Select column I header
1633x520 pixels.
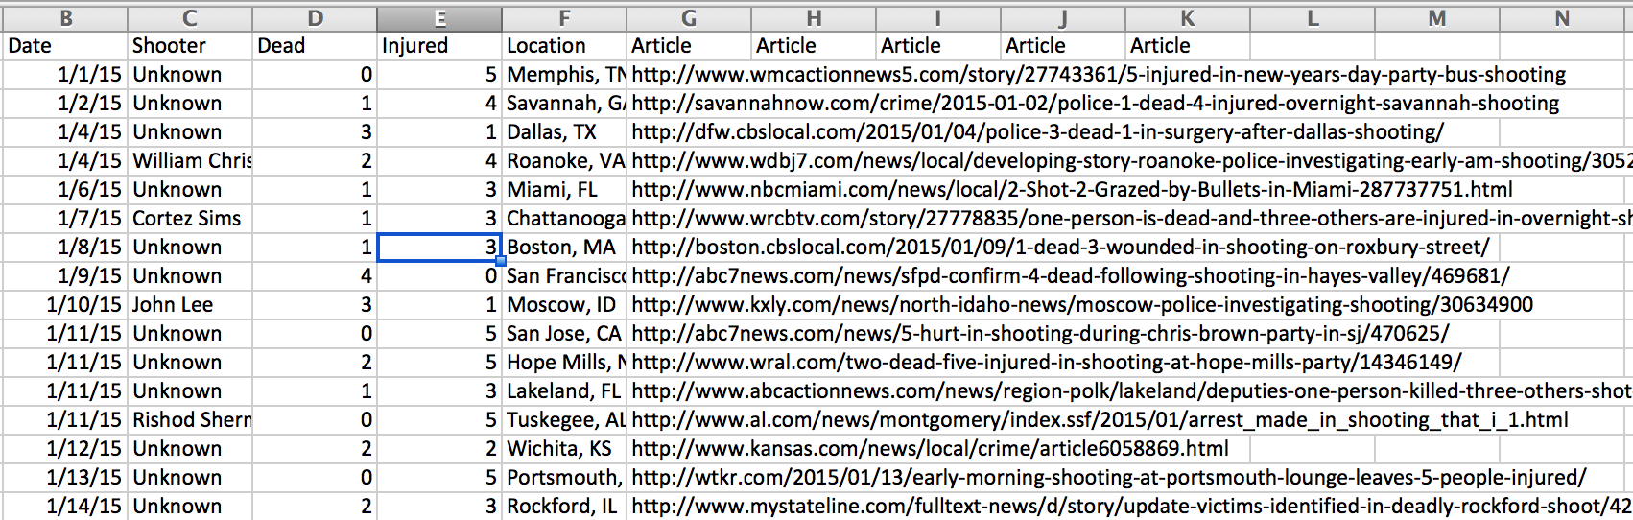click(x=938, y=18)
